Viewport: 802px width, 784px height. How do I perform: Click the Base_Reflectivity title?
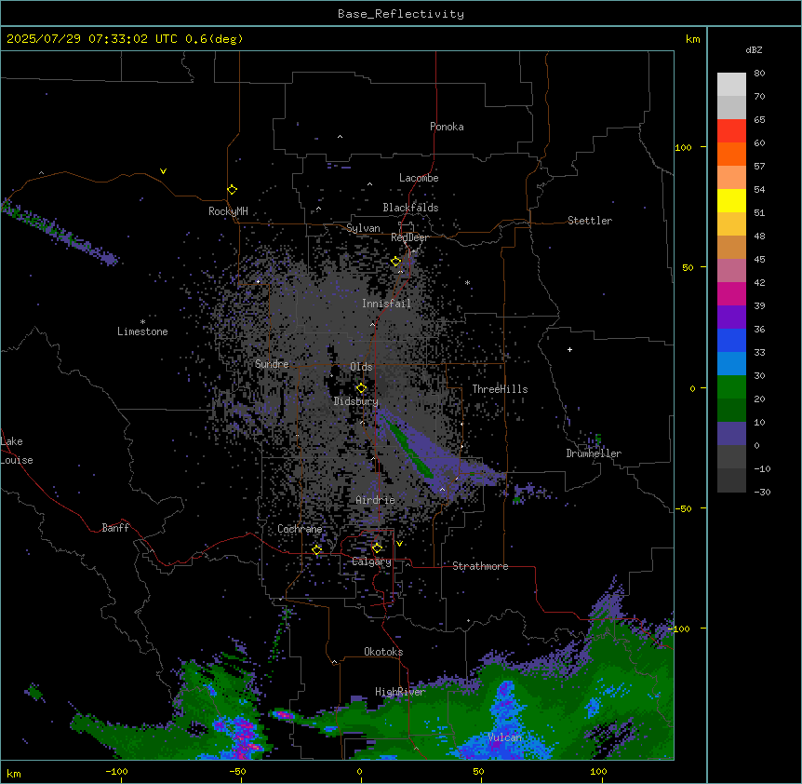pos(401,14)
